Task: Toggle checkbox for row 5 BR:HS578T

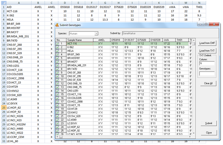Action: (57, 58)
